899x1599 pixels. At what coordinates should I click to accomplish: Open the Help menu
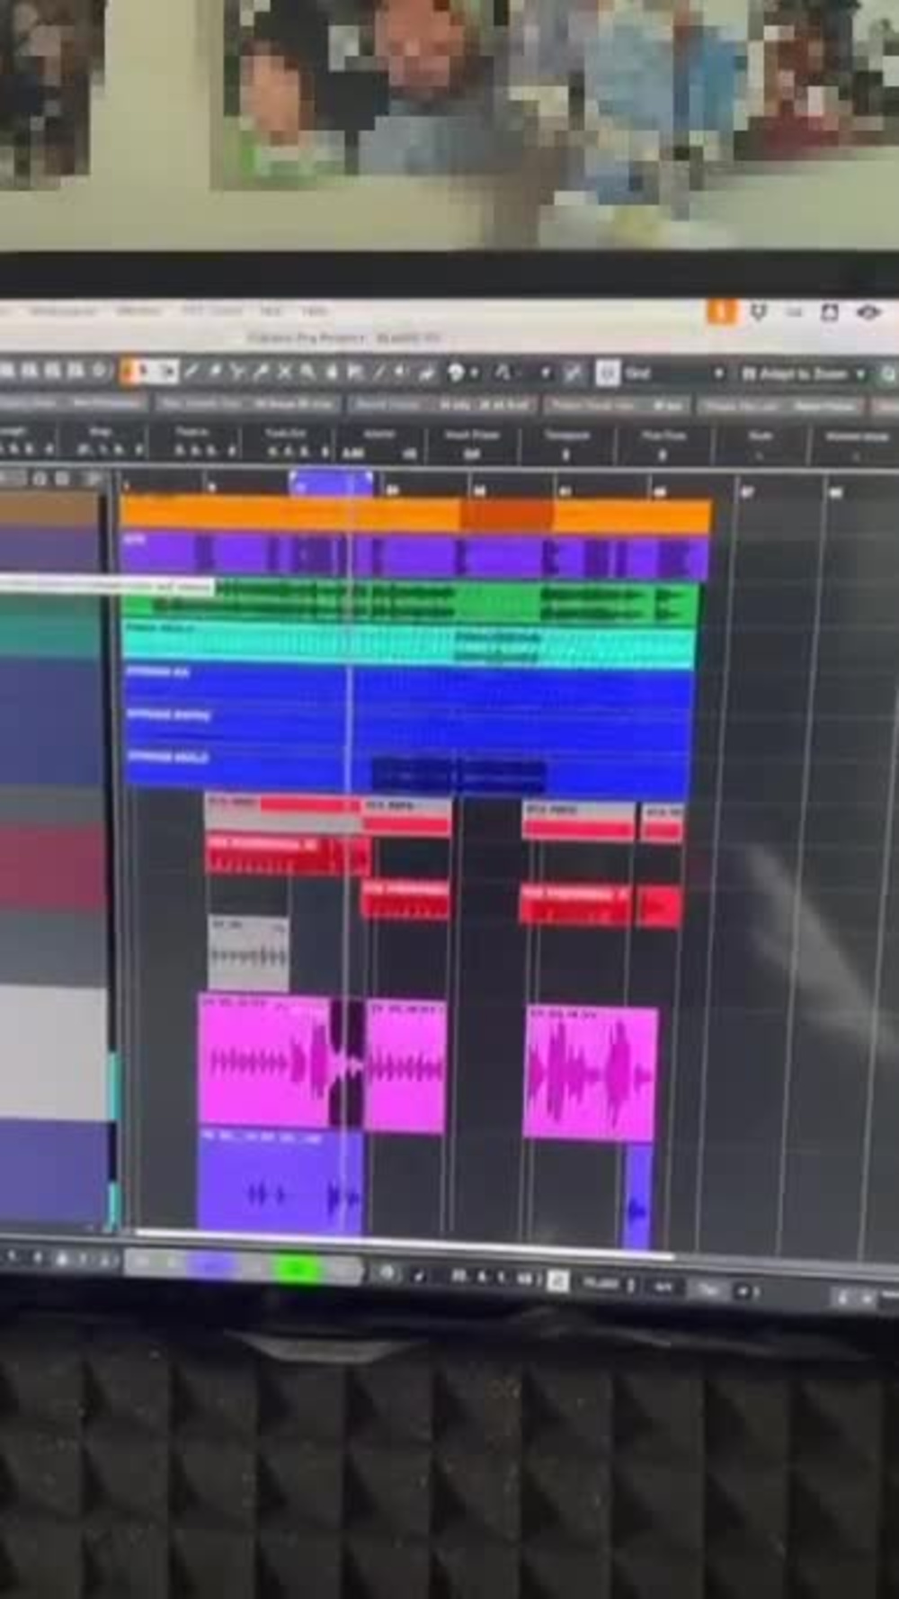coord(314,311)
